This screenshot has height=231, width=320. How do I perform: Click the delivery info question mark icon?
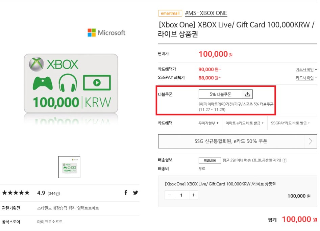(285, 160)
